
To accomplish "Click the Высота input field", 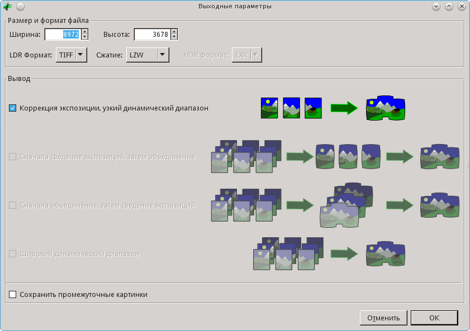I will tap(152, 35).
